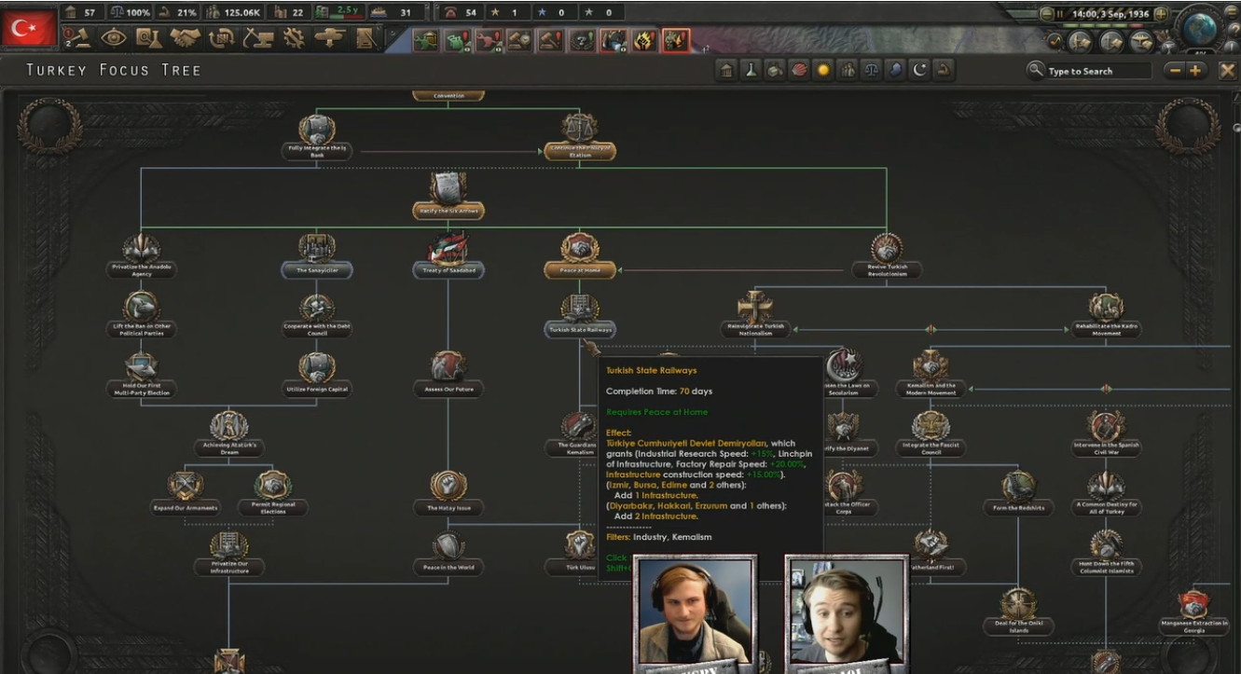Select the Peace at Home focus

(579, 255)
